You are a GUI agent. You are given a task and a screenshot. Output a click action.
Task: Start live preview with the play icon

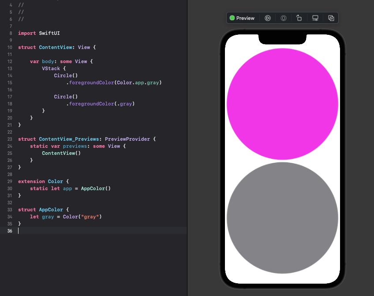[x=268, y=18]
